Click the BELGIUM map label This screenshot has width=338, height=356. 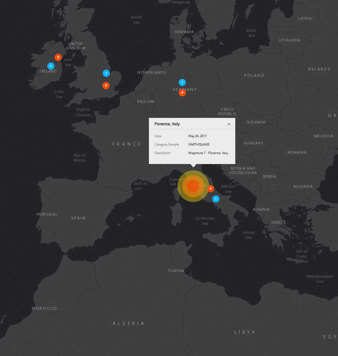(x=145, y=102)
